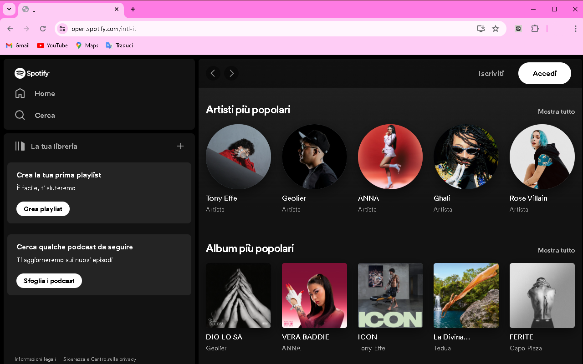
Task: Click the Artisti più popolari heading
Action: [x=248, y=110]
